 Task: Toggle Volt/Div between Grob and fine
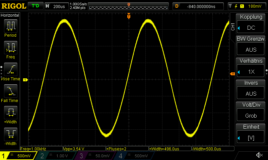[x=251, y=112]
